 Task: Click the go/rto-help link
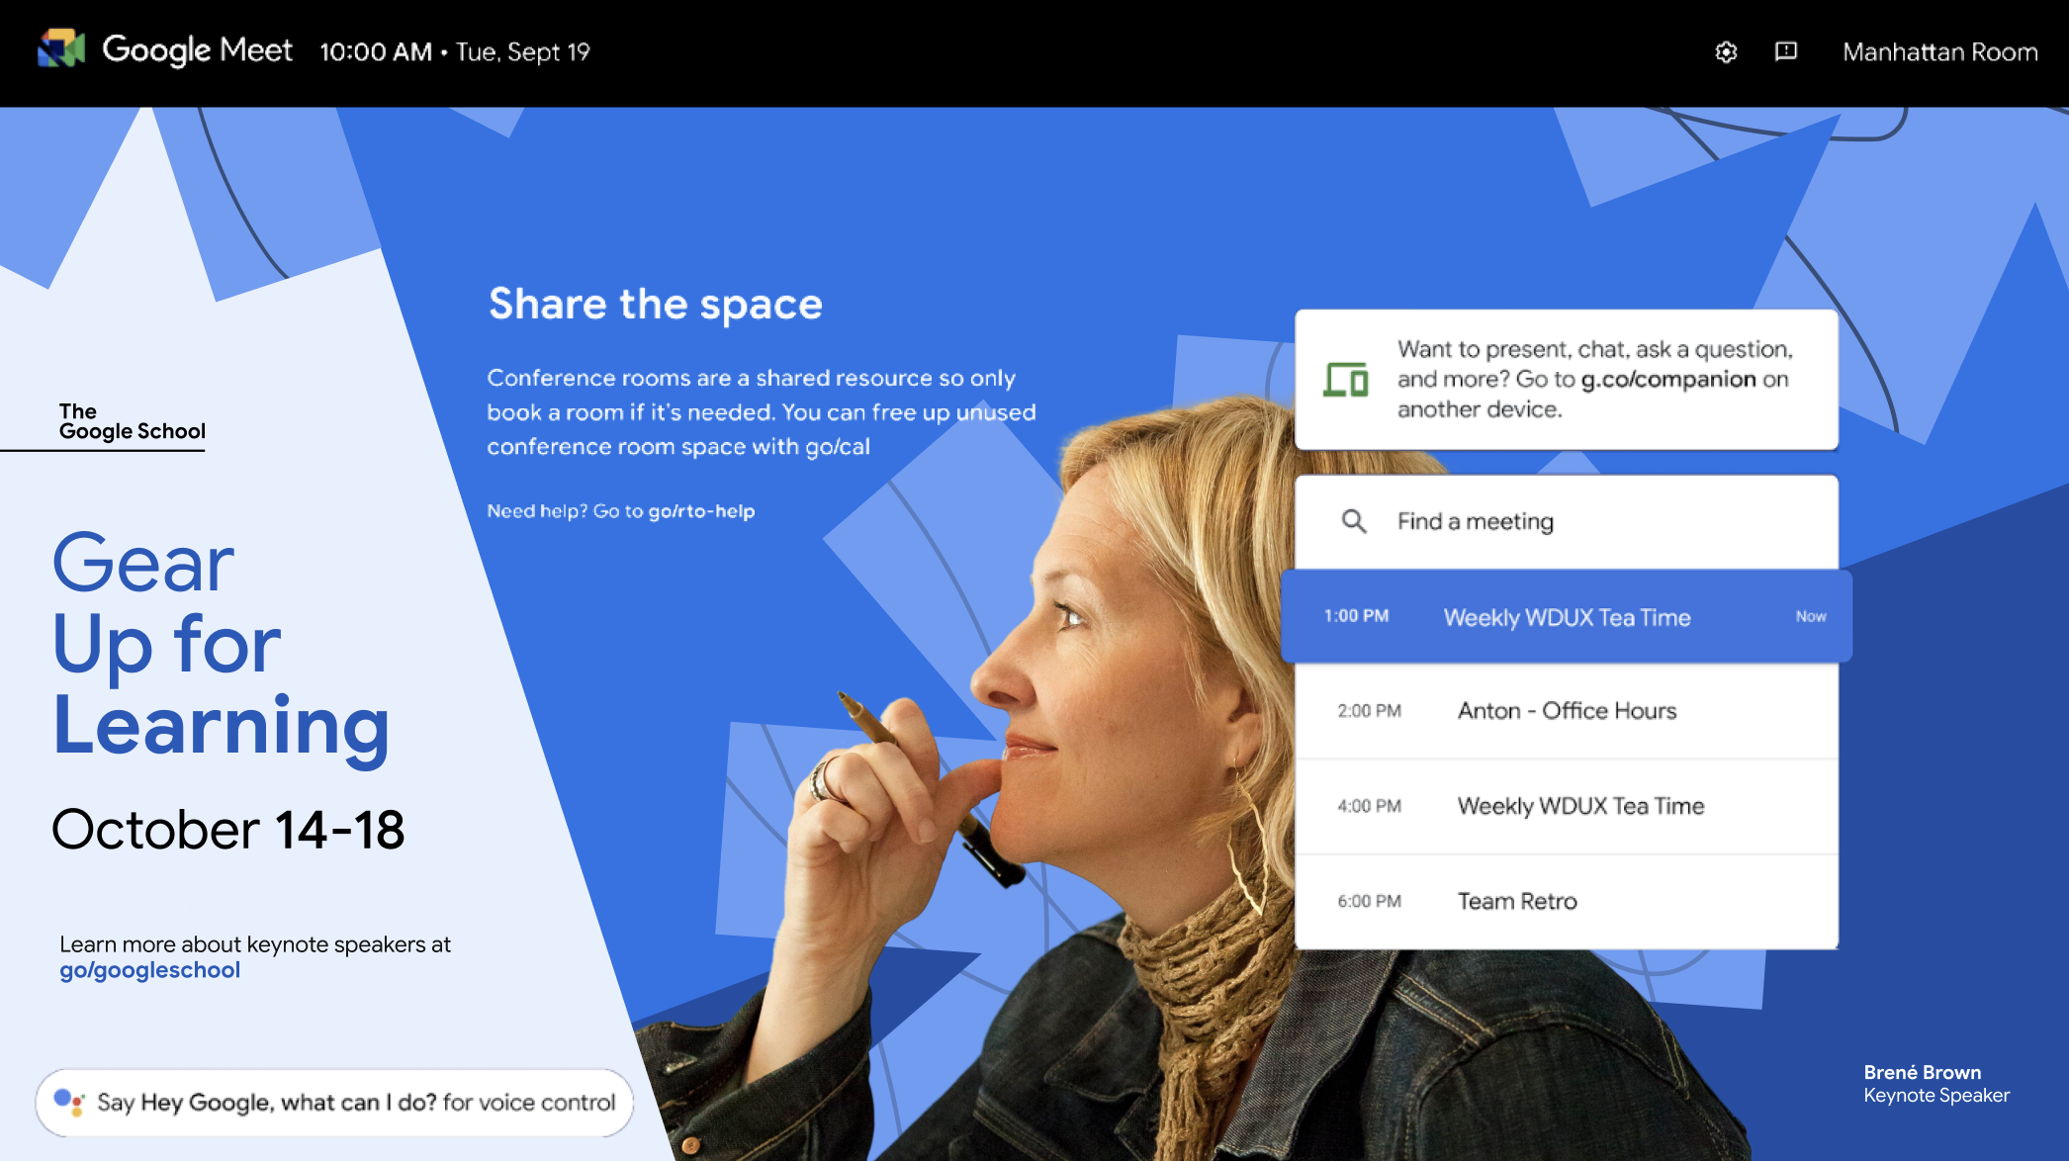[701, 511]
